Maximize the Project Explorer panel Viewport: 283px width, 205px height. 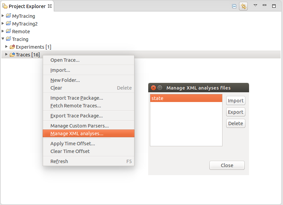tap(274, 6)
